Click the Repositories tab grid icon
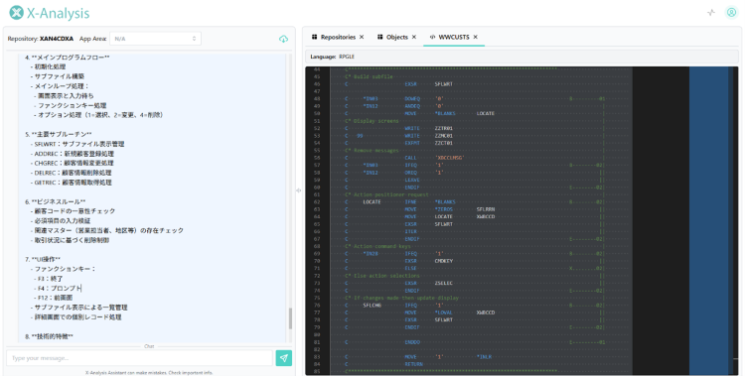The width and height of the screenshot is (745, 376). click(x=315, y=37)
